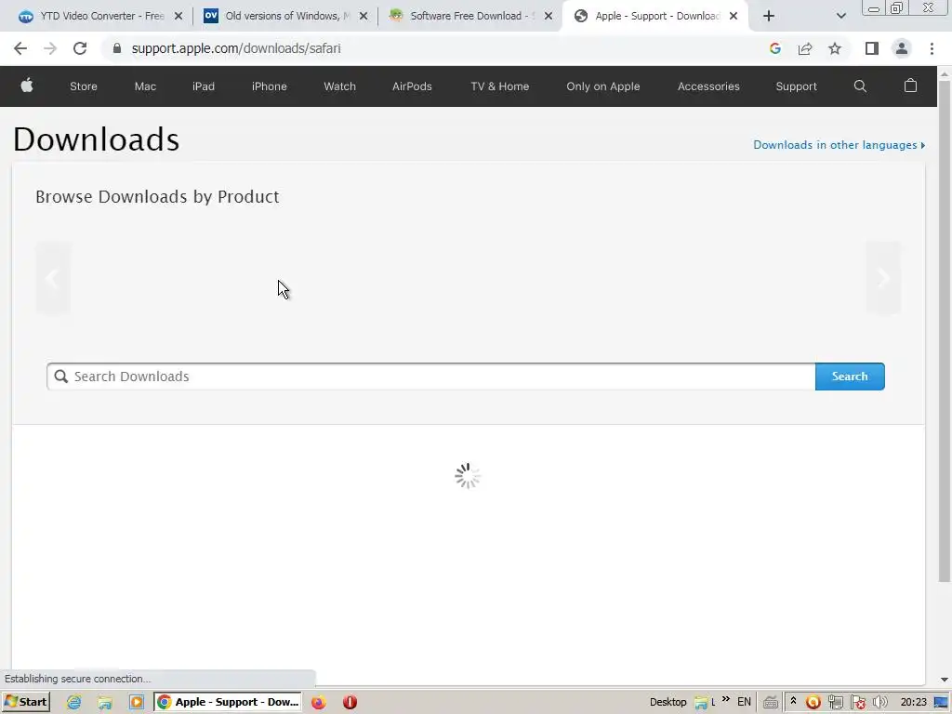Screen dimensions: 952x714
Task: Open the media player taskbar icon
Action: (x=137, y=703)
